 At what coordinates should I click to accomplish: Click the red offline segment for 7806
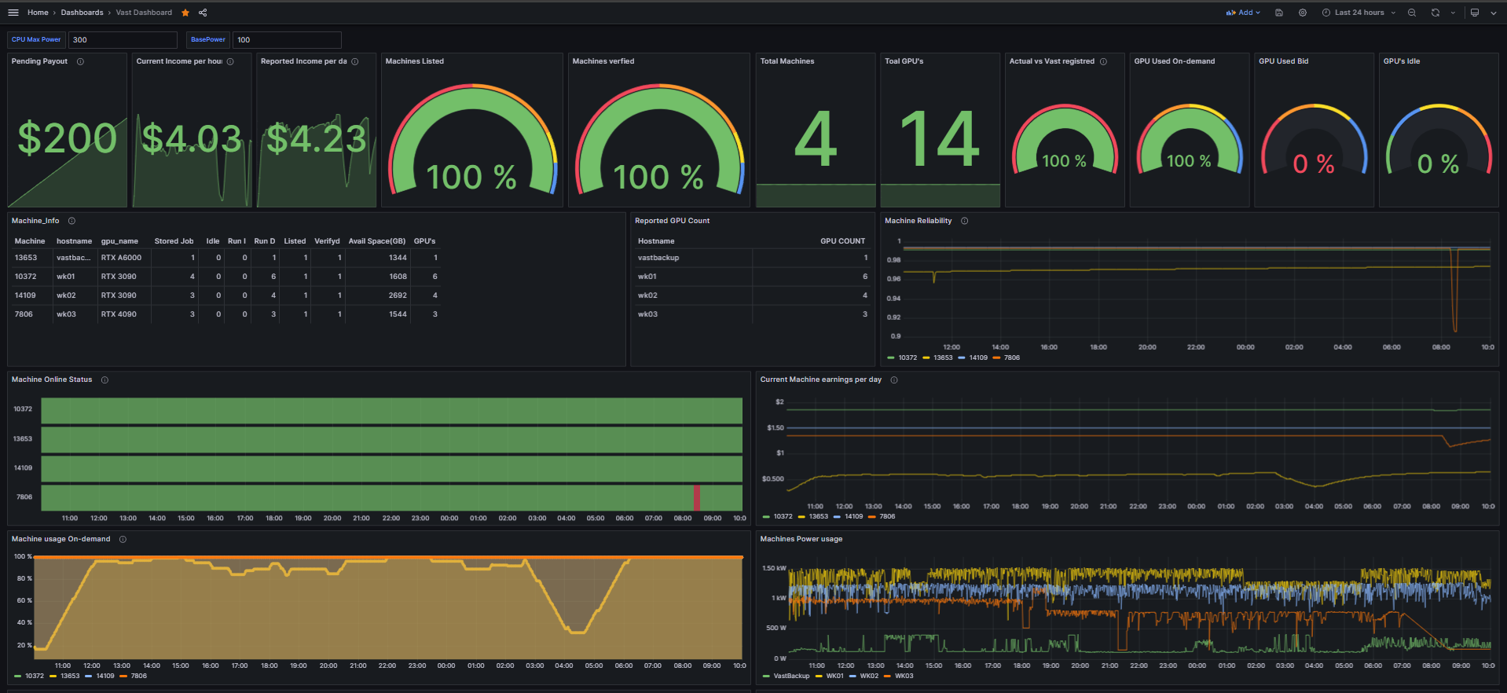click(x=697, y=497)
